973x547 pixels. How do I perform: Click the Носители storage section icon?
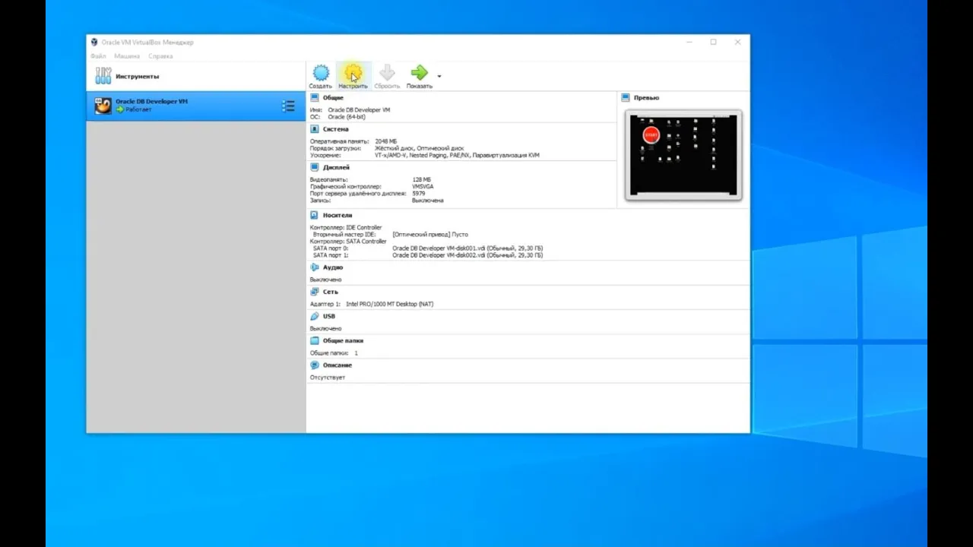(315, 216)
